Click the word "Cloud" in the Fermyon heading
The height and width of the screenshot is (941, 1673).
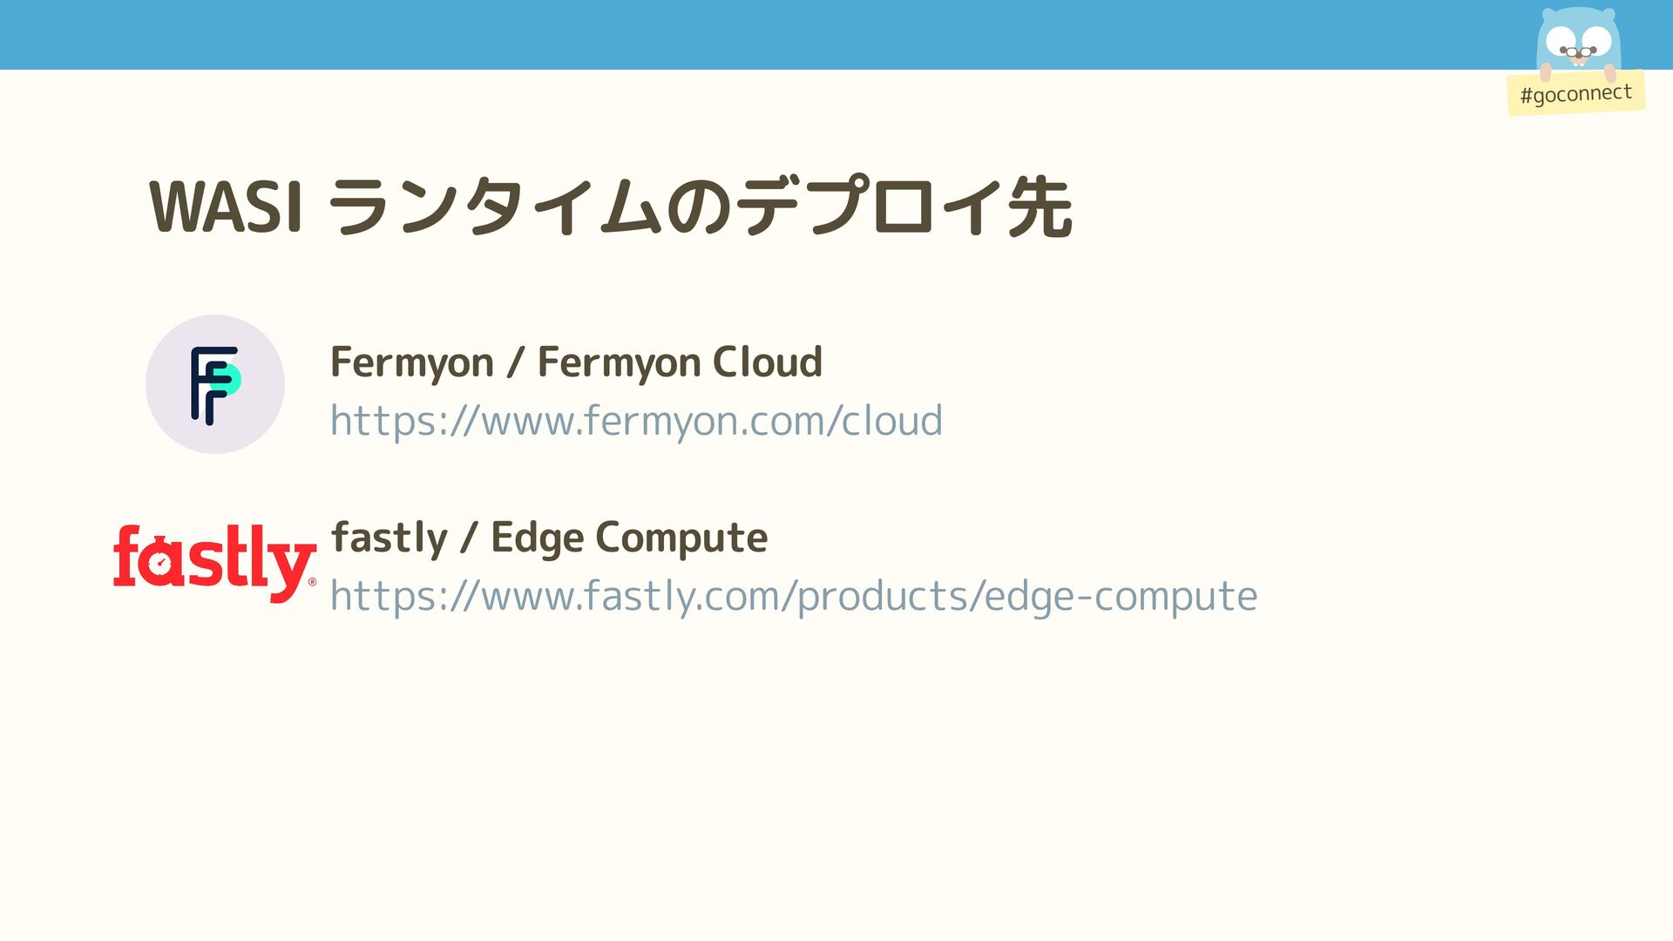click(767, 362)
